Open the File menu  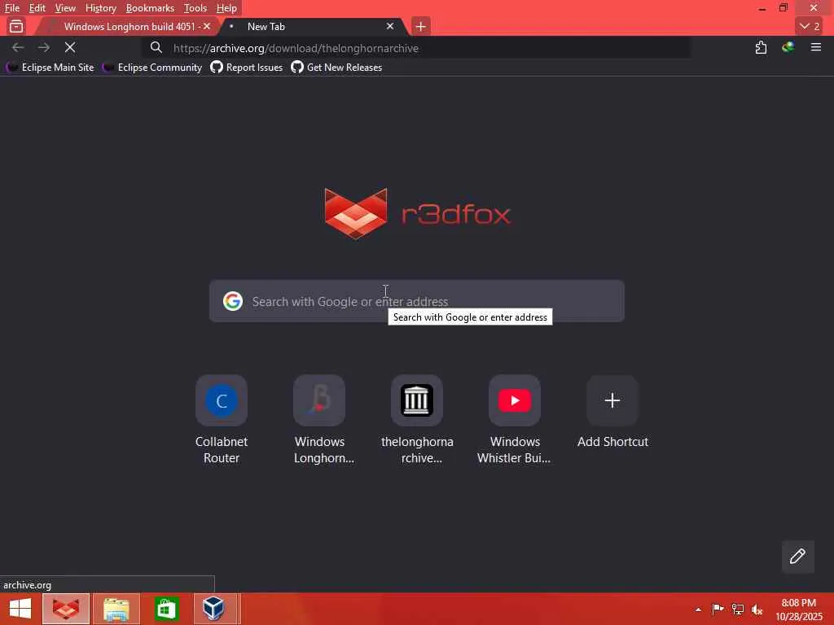tap(11, 8)
